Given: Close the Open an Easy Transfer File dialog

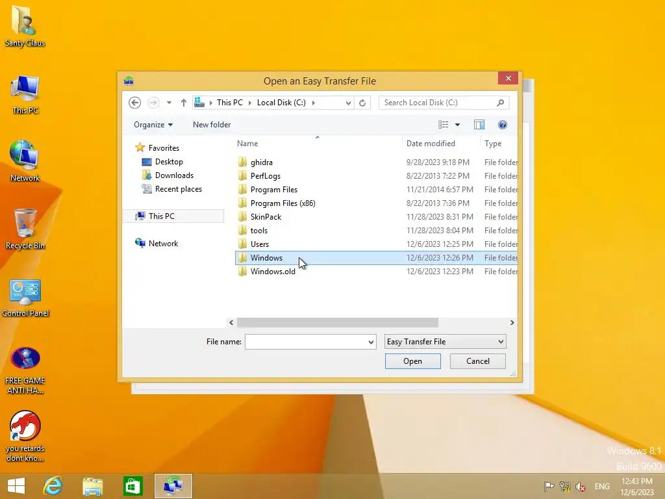Looking at the screenshot, I should 508,78.
